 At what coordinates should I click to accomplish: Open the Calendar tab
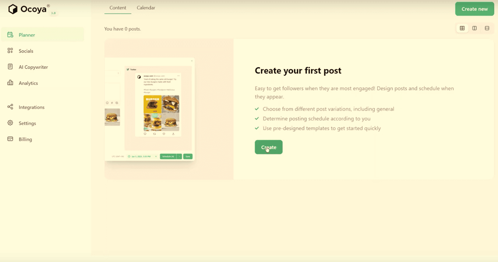click(146, 8)
